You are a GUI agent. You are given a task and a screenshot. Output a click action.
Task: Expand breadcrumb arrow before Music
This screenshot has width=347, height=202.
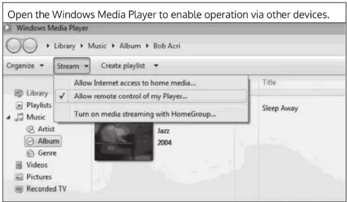(x=82, y=46)
